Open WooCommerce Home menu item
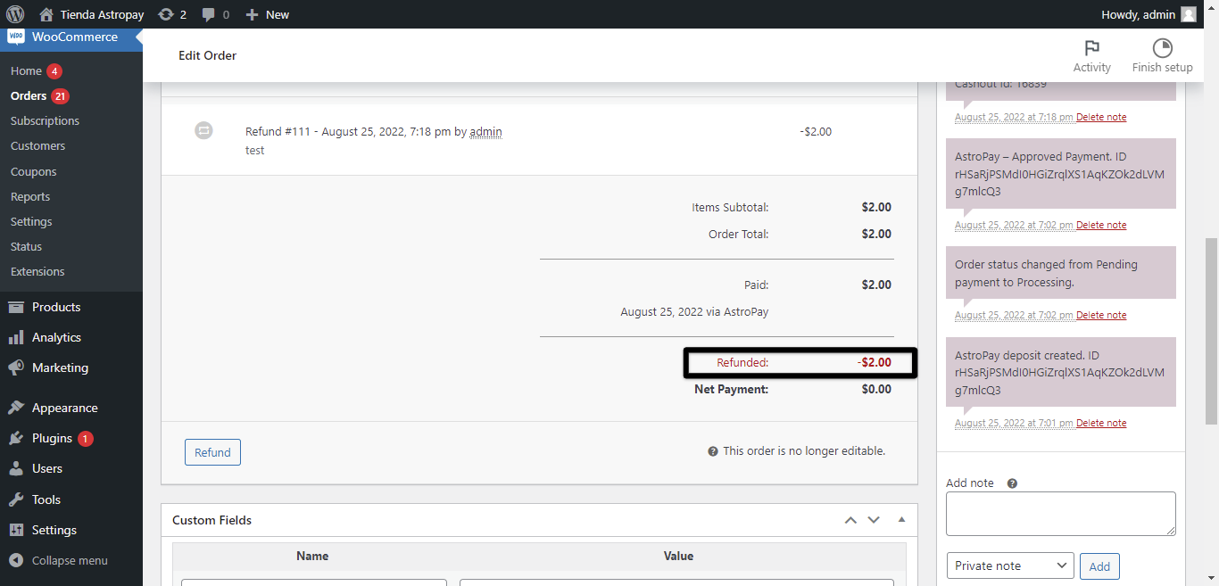The image size is (1219, 586). 26,70
